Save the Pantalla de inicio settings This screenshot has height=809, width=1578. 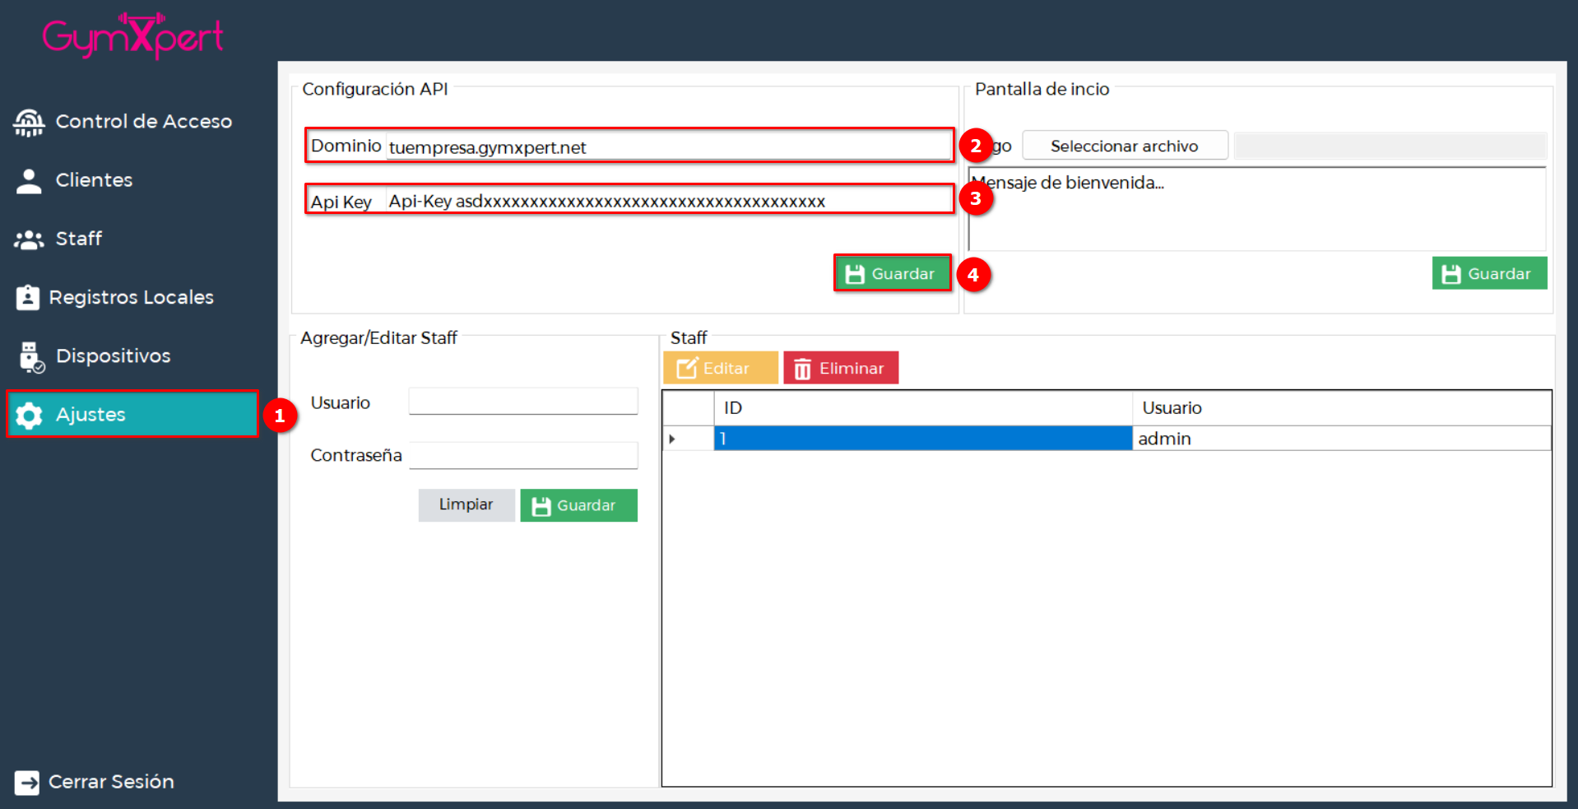point(1488,273)
